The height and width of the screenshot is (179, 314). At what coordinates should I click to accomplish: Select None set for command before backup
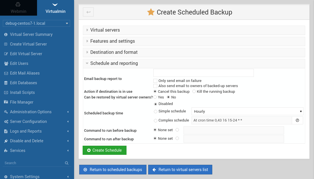tap(155, 130)
